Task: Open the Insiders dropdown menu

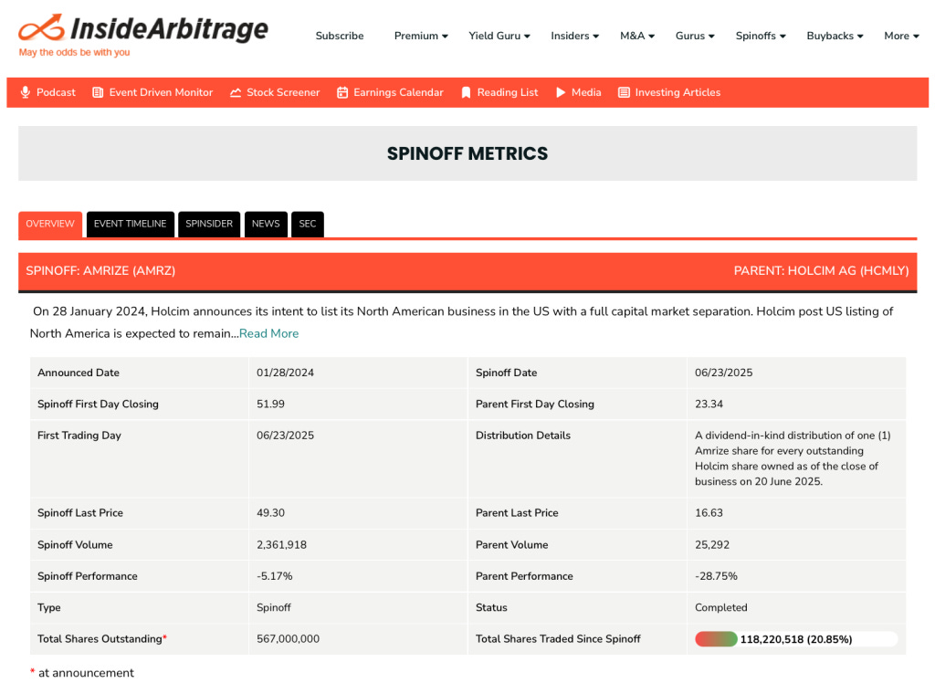Action: (575, 36)
